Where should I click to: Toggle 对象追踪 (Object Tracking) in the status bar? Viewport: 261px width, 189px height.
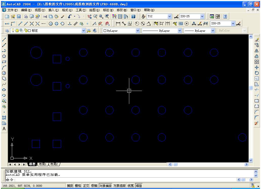(120, 186)
